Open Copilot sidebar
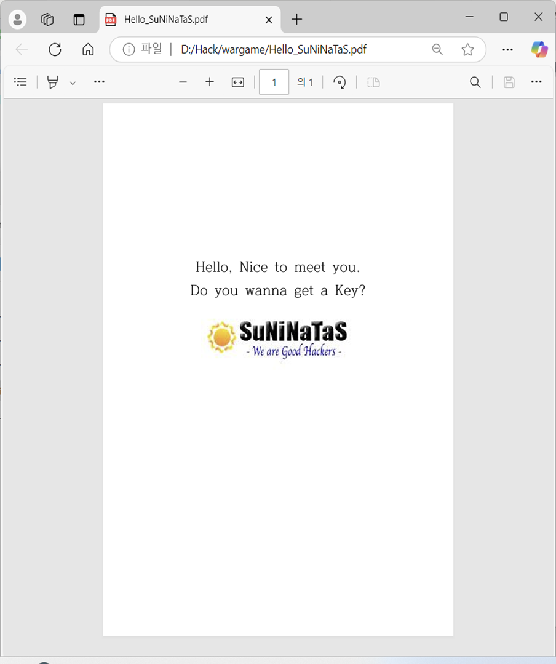 click(539, 50)
